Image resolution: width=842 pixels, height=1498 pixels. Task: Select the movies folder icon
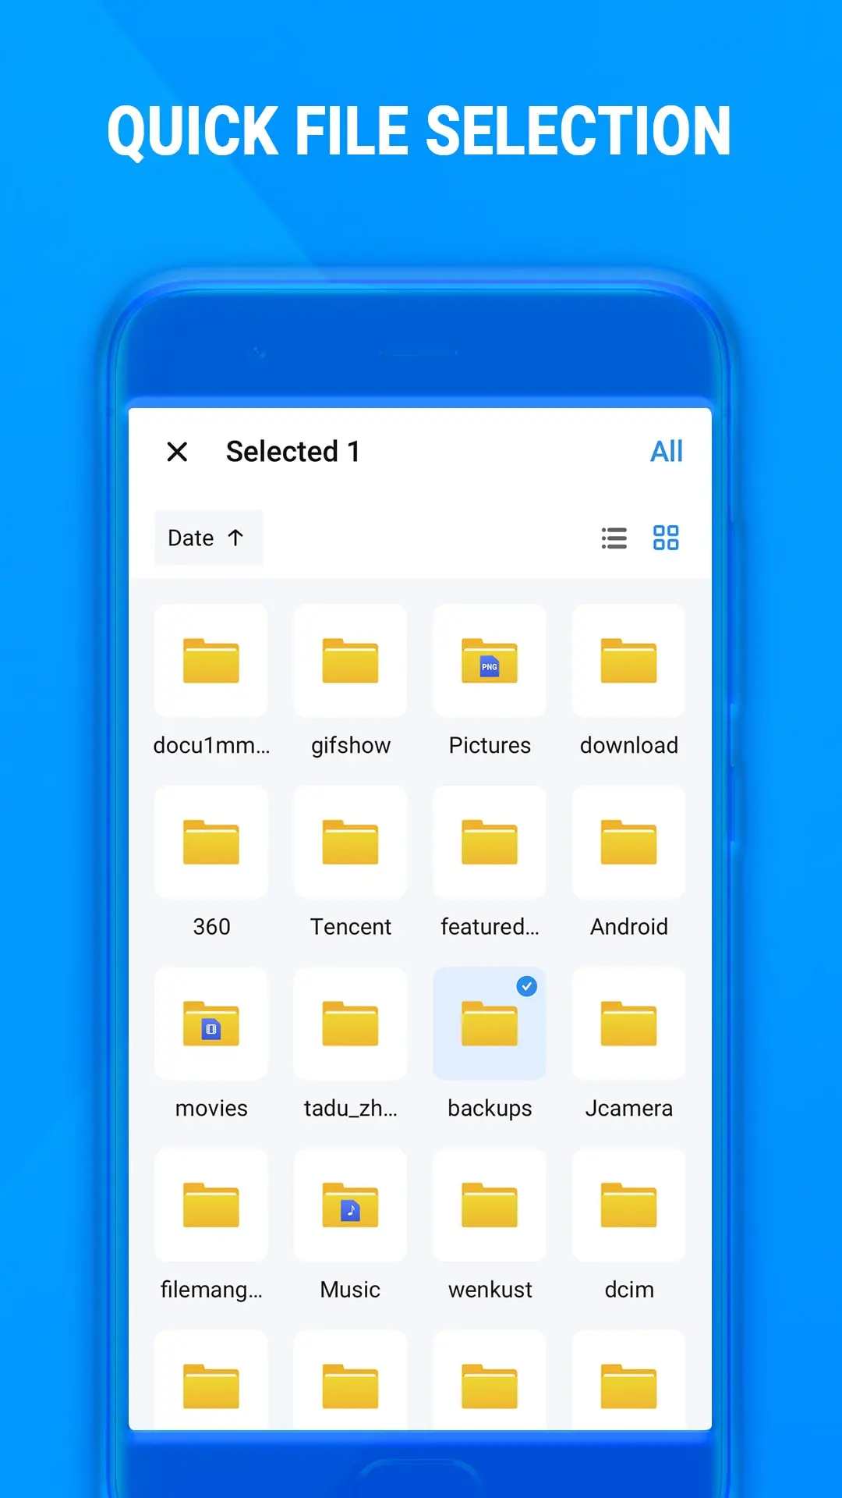tap(211, 1024)
